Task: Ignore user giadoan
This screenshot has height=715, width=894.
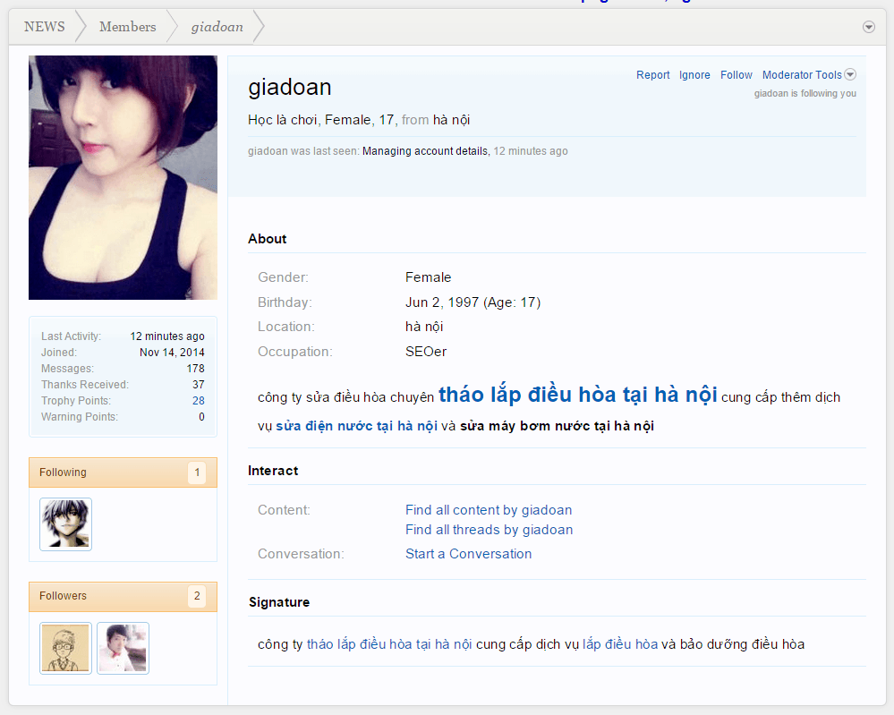Action: tap(694, 74)
